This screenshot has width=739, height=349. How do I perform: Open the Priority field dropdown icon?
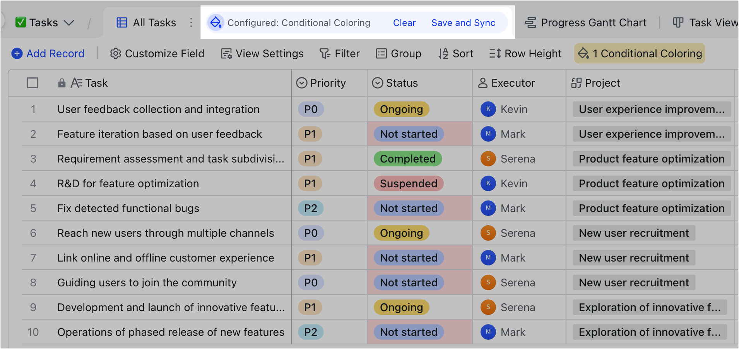[302, 83]
